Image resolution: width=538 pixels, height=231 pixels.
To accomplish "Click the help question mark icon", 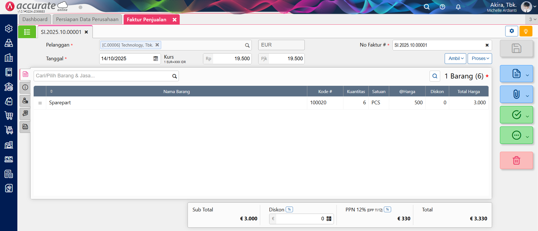I will click(442, 7).
